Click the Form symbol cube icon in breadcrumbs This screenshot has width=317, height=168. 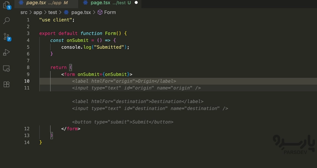point(100,12)
